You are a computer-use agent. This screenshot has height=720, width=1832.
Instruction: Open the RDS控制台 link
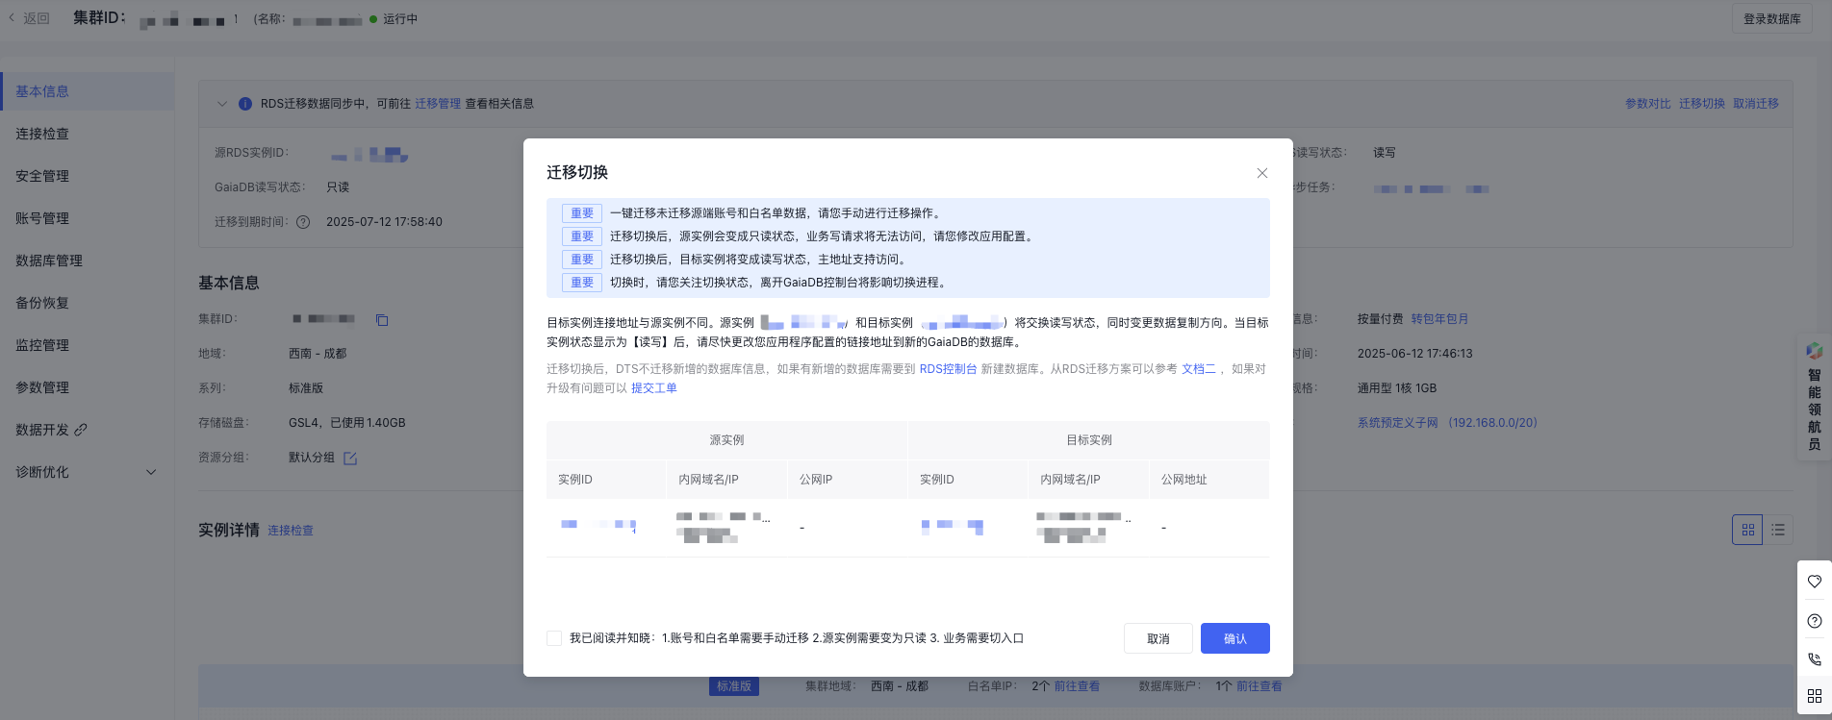pyautogui.click(x=948, y=369)
